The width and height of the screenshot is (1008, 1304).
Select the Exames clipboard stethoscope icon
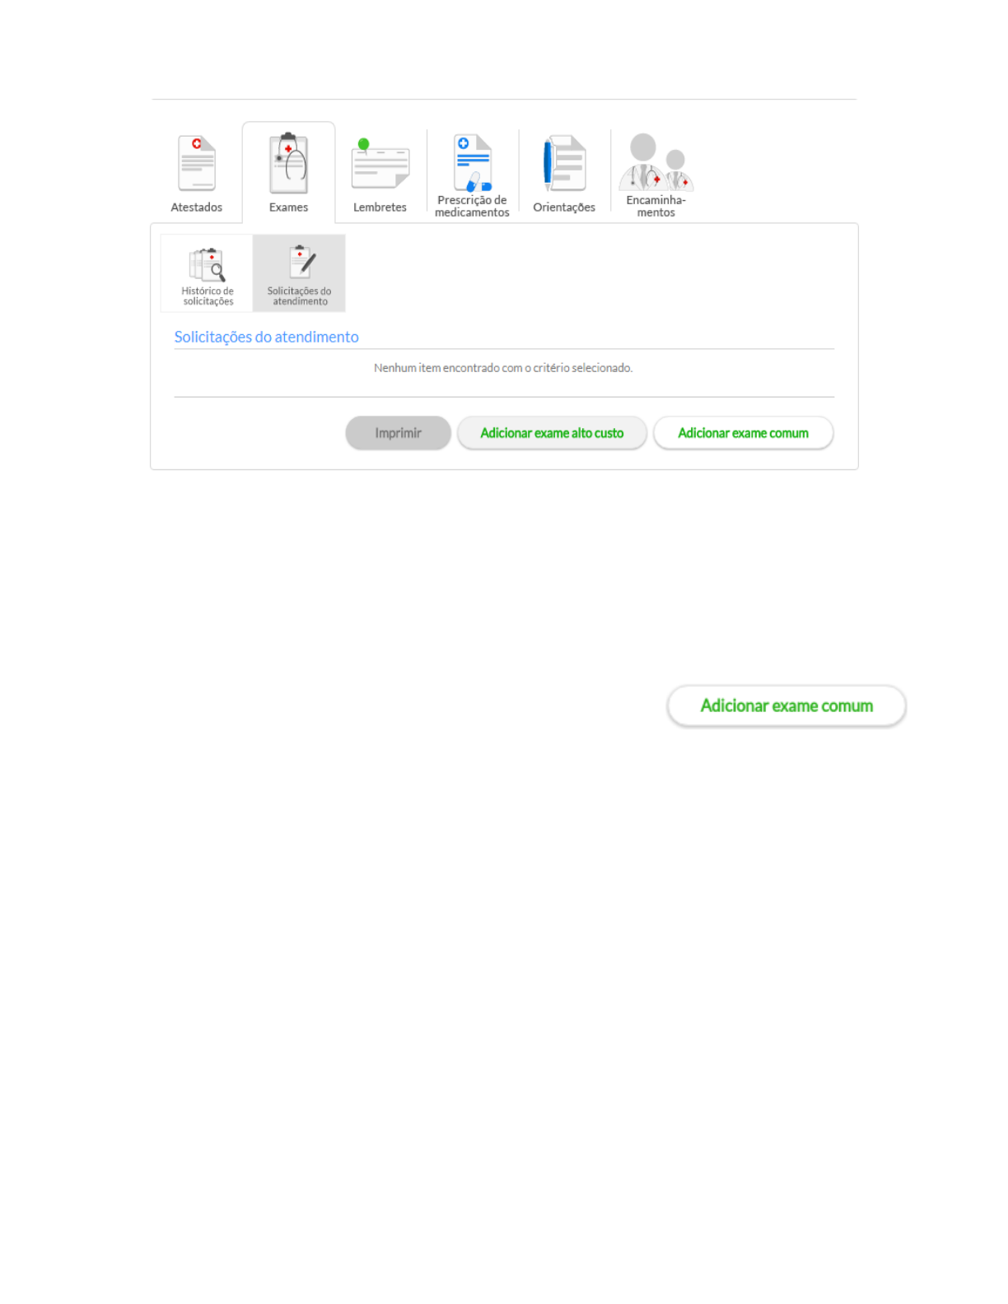click(288, 163)
